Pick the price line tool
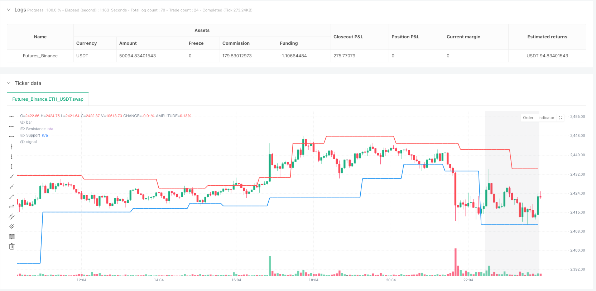596x291 pixels. 12,206
